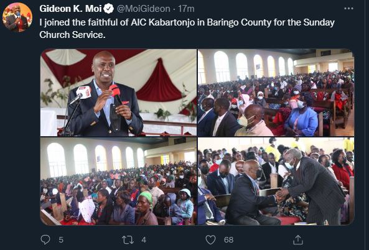Viewport: 369px width, 250px height.
Task: Open the bottom-left crowd in pews photo
Action: 118,182
